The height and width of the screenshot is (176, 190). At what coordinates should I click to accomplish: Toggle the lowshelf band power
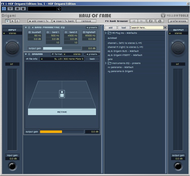29,32
